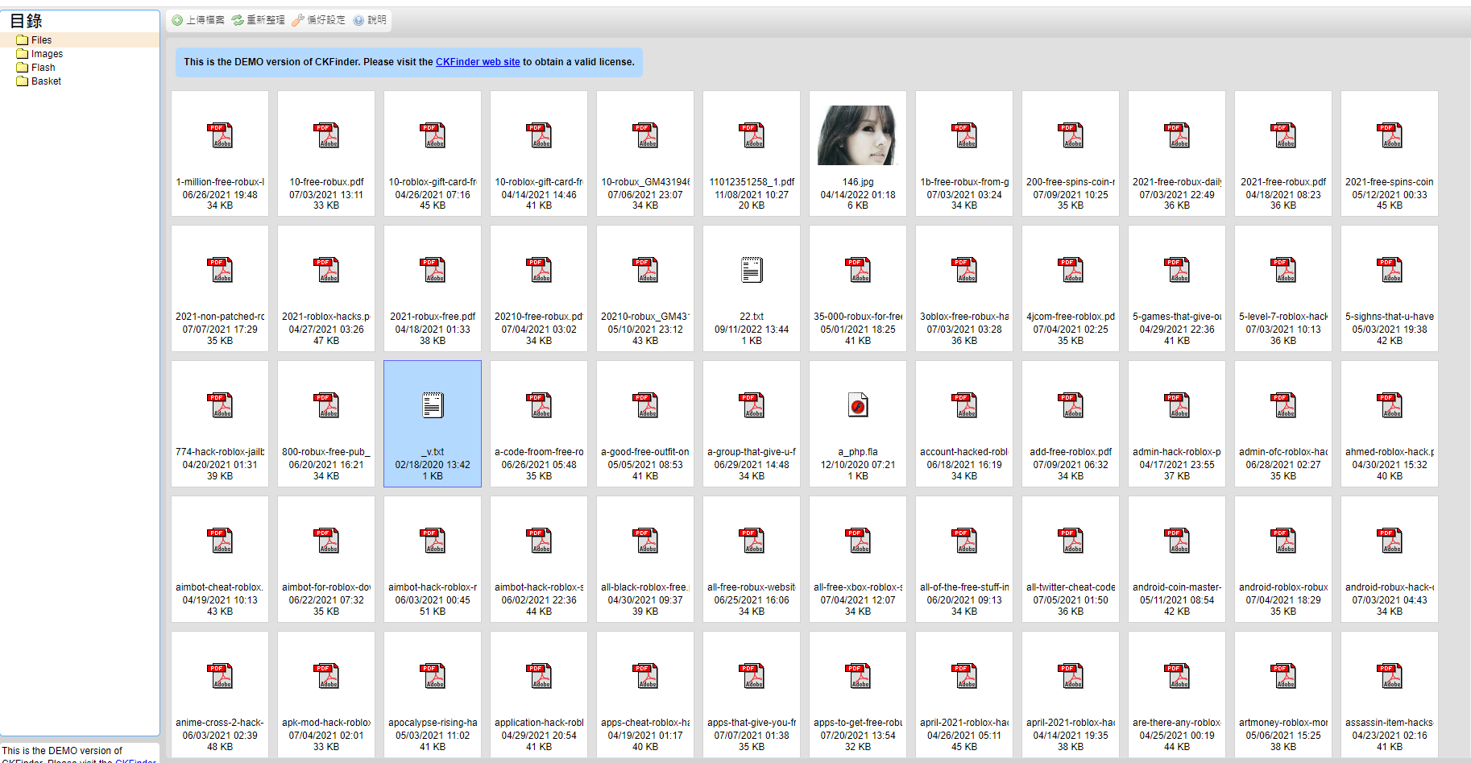
Task: Select the a_php.fla Flash file icon
Action: (858, 405)
